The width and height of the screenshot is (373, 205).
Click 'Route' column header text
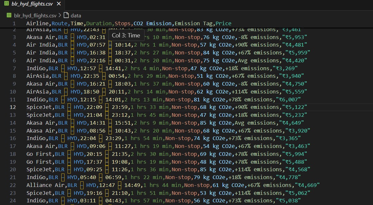coord(59,23)
